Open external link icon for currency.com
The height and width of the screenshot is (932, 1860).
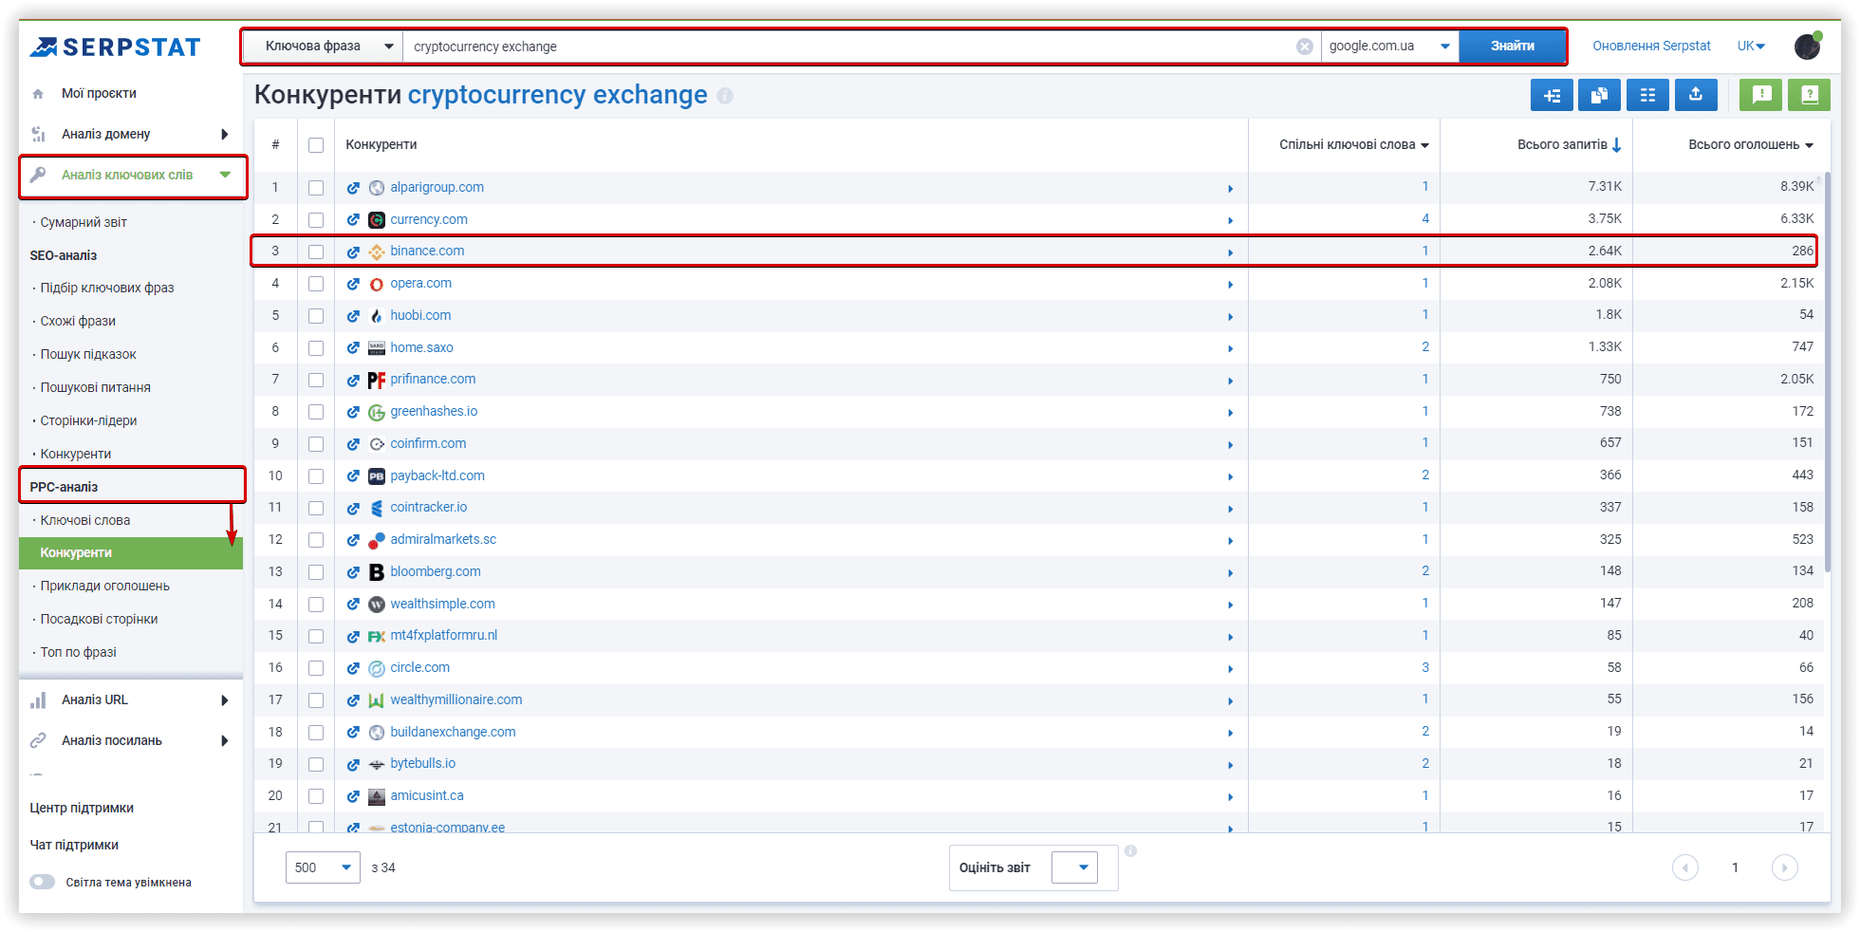[353, 220]
